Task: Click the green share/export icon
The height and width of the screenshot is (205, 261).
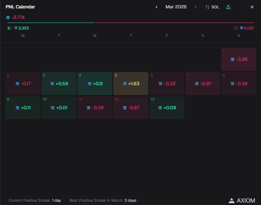Action: [228, 7]
